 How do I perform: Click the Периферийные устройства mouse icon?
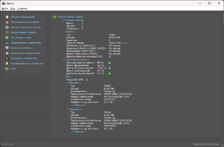[x=7, y=63]
